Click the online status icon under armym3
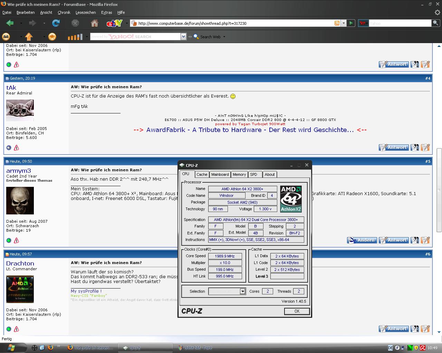This screenshot has height=353, width=442. coord(9,240)
